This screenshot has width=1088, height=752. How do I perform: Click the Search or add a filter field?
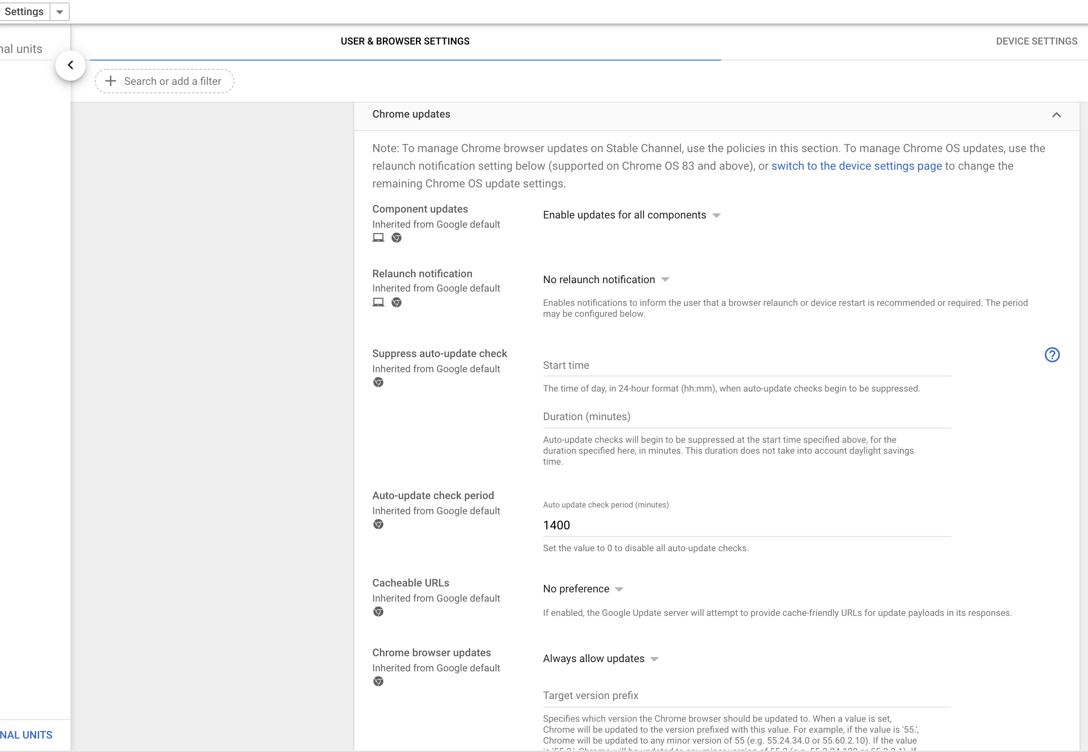(x=164, y=81)
